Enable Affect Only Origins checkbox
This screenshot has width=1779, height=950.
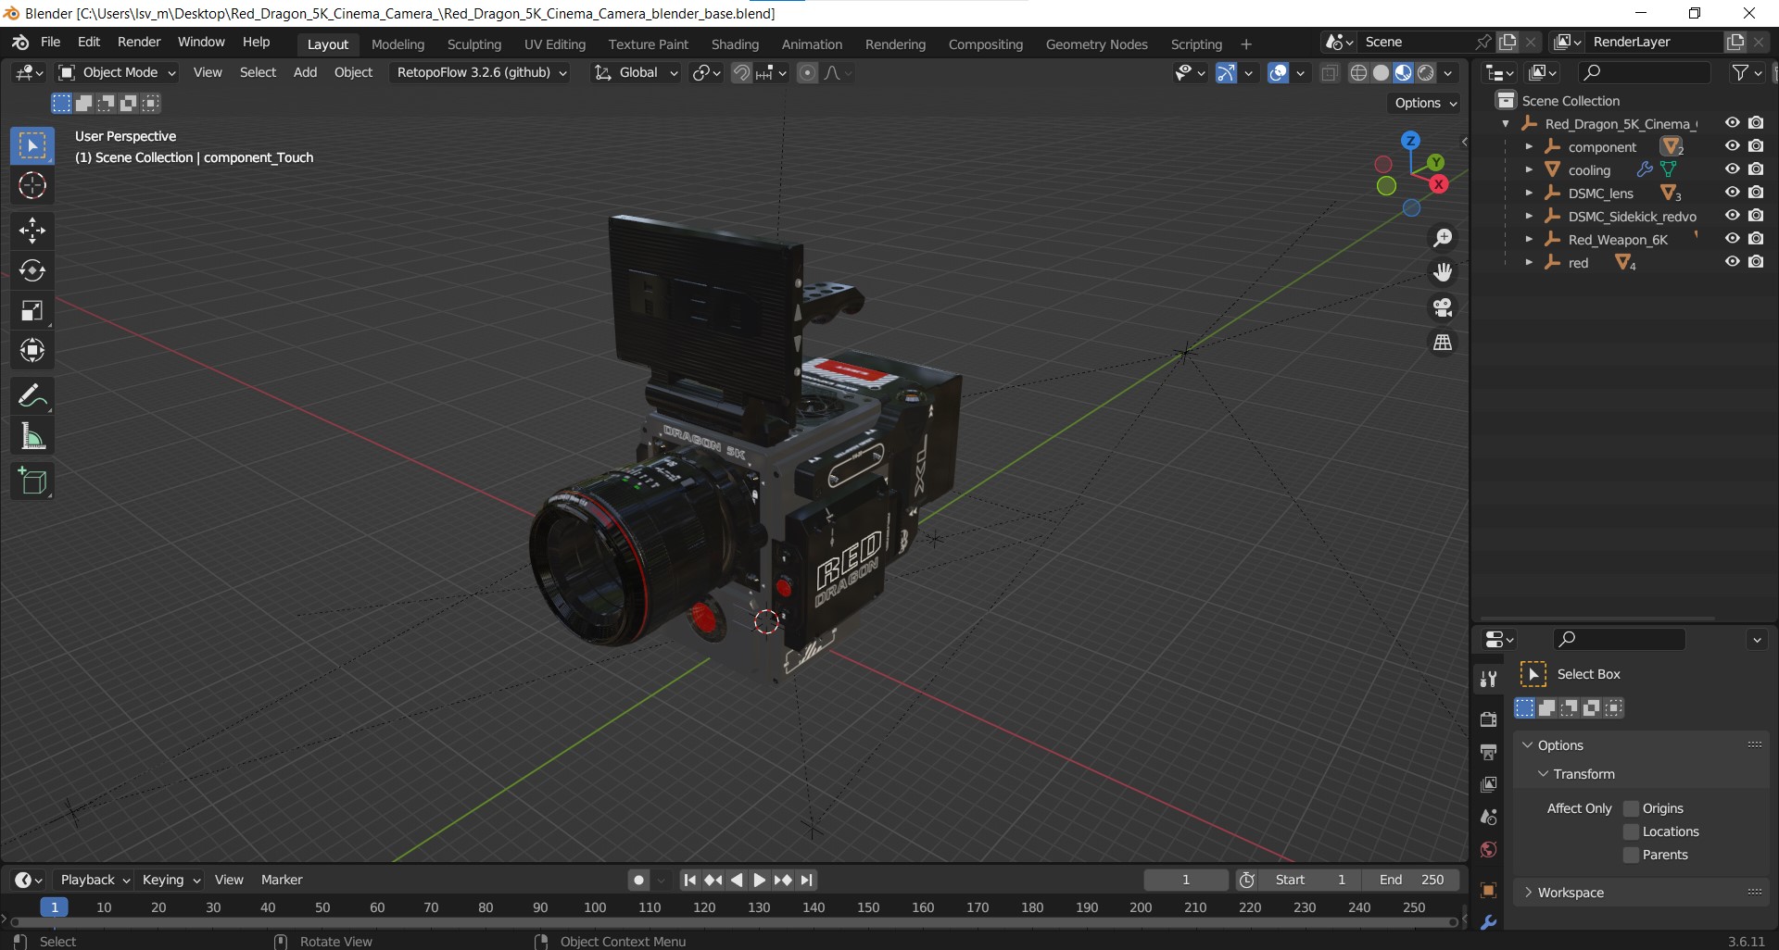(1632, 808)
